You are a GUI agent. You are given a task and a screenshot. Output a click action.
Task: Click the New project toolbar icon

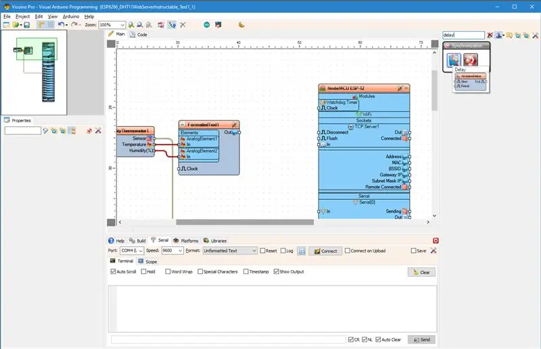point(6,25)
